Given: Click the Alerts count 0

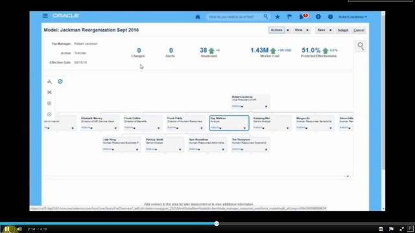Looking at the screenshot, I should click(171, 50).
